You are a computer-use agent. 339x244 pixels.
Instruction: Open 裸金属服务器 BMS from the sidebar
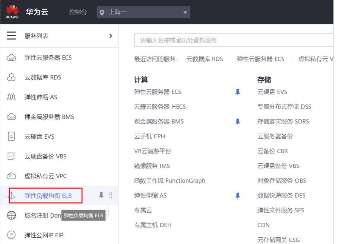pyautogui.click(x=49, y=117)
